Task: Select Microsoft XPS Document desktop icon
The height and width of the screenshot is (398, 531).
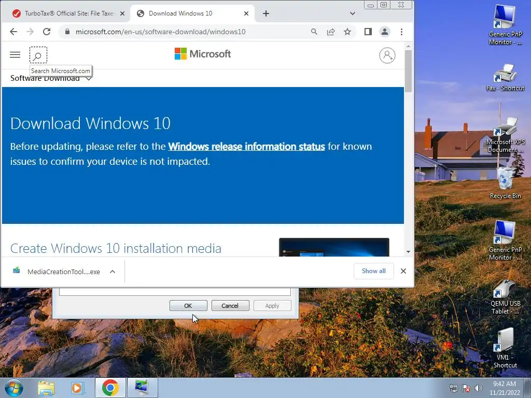Action: coord(505,135)
